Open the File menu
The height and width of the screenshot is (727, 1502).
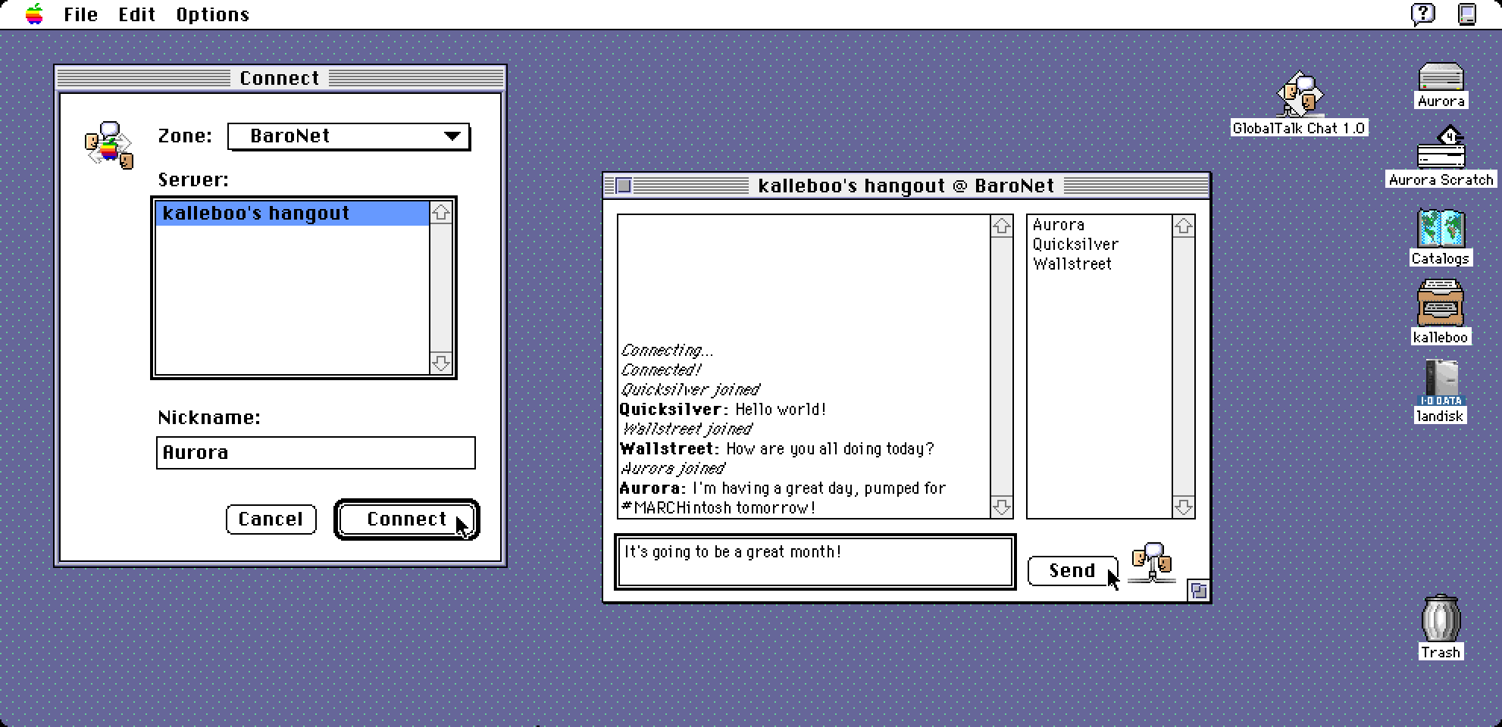(80, 14)
